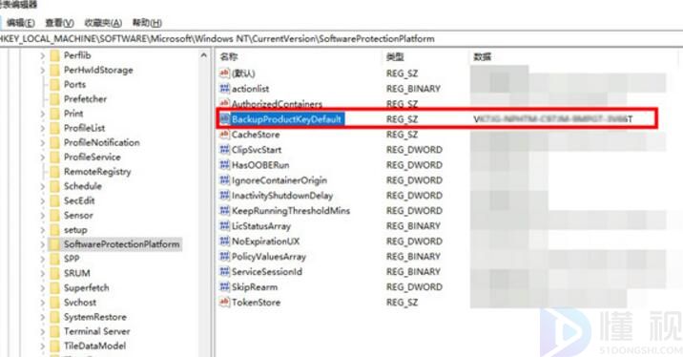Expand the ProfileNotification tree node
The height and width of the screenshot is (357, 683).
click(42, 142)
